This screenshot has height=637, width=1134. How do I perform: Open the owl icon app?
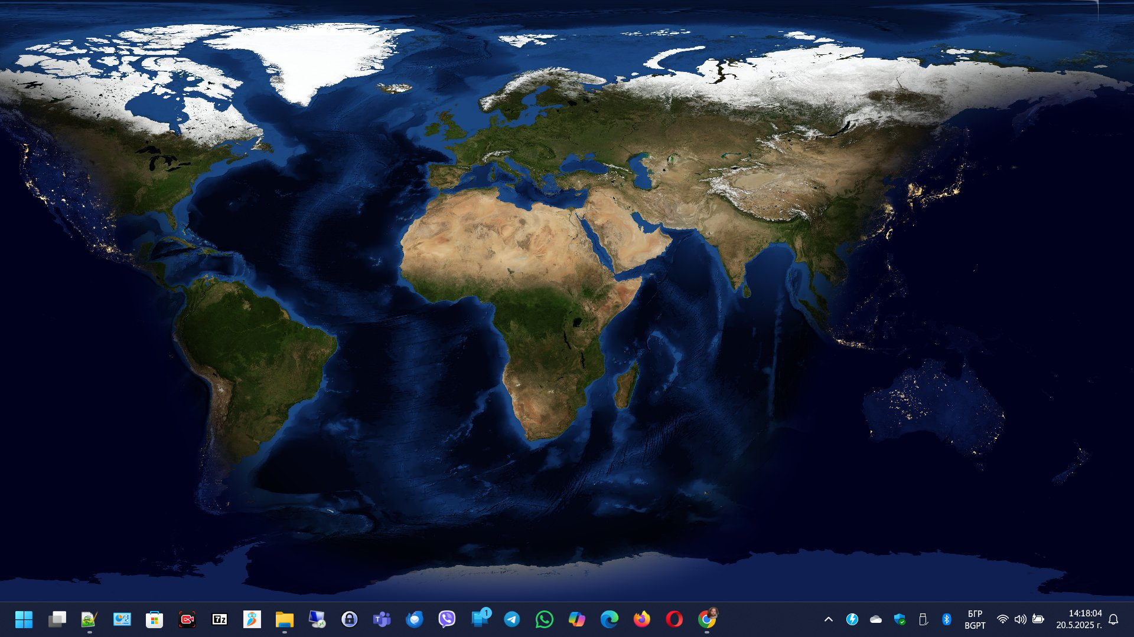click(252, 619)
